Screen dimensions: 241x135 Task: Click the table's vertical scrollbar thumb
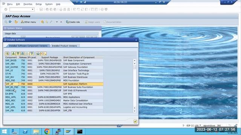click(135, 67)
